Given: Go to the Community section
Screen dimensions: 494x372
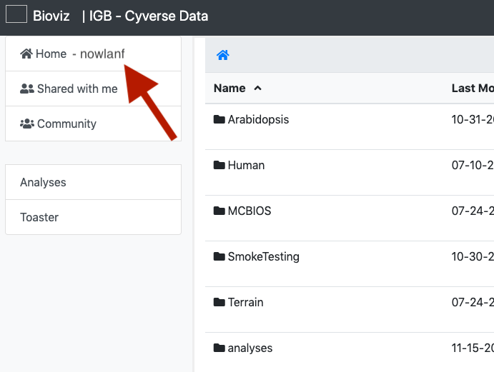Looking at the screenshot, I should pyautogui.click(x=66, y=124).
